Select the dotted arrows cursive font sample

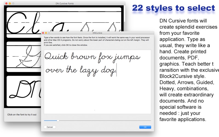[24, 57]
